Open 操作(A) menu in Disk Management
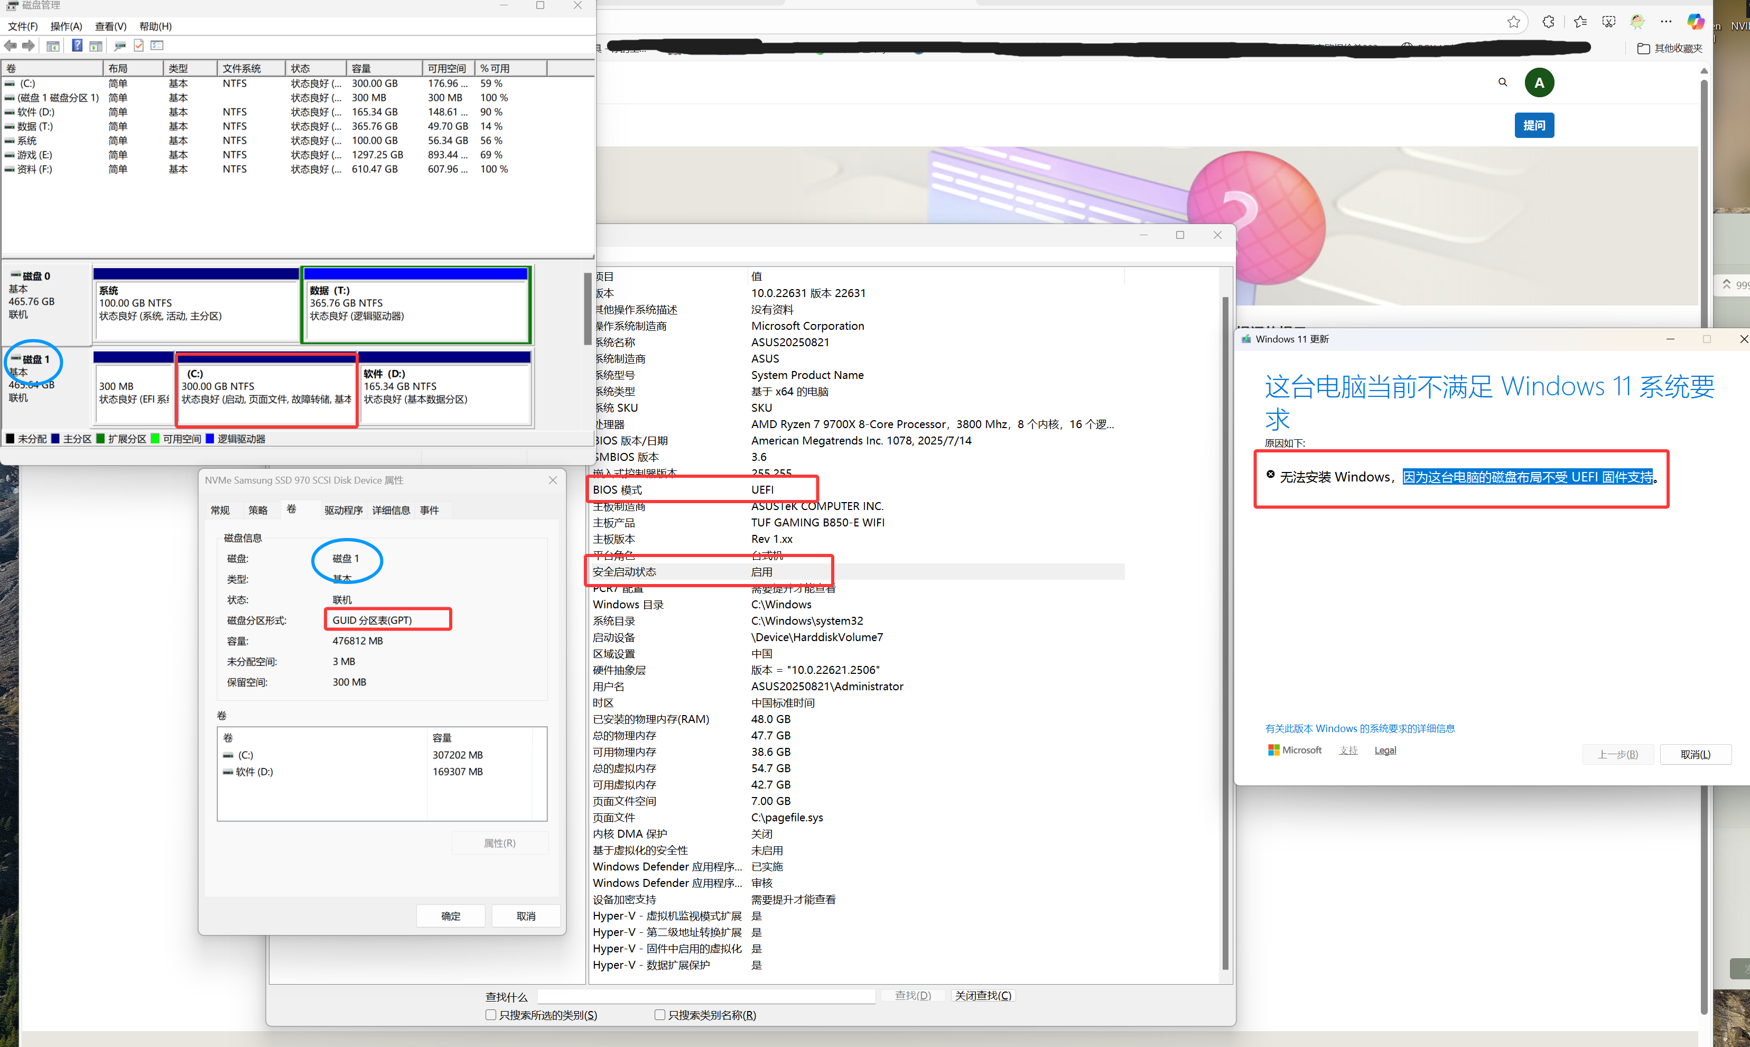The height and width of the screenshot is (1047, 1750). coord(66,26)
